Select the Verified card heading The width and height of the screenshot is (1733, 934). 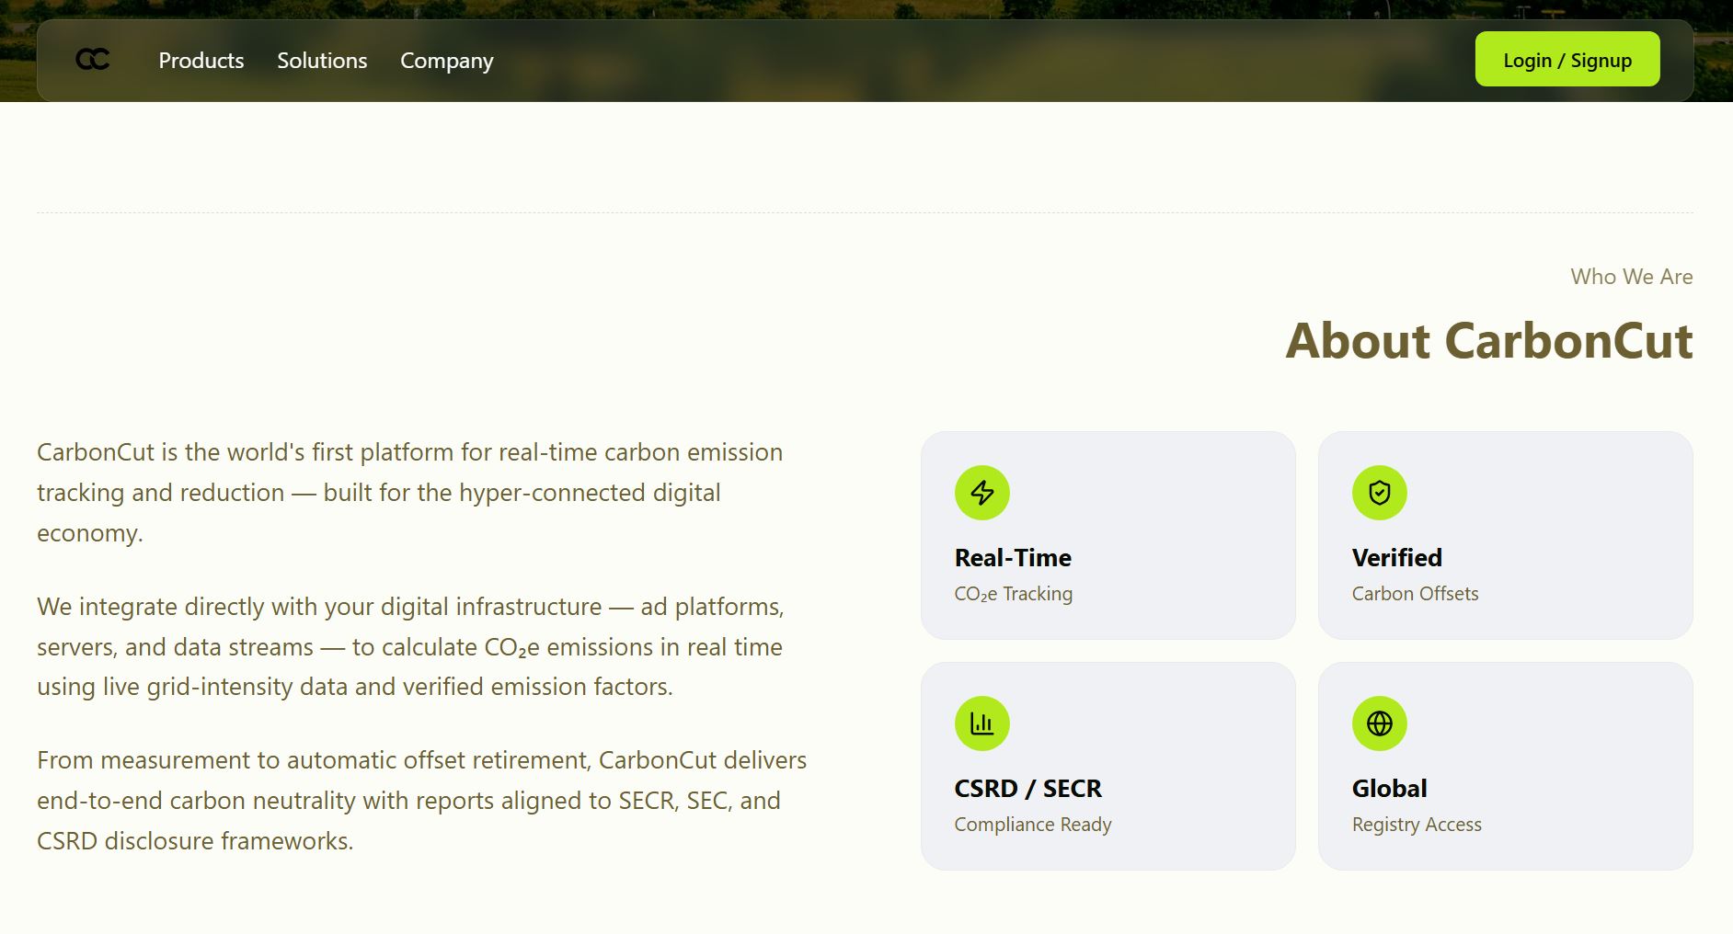coord(1397,558)
